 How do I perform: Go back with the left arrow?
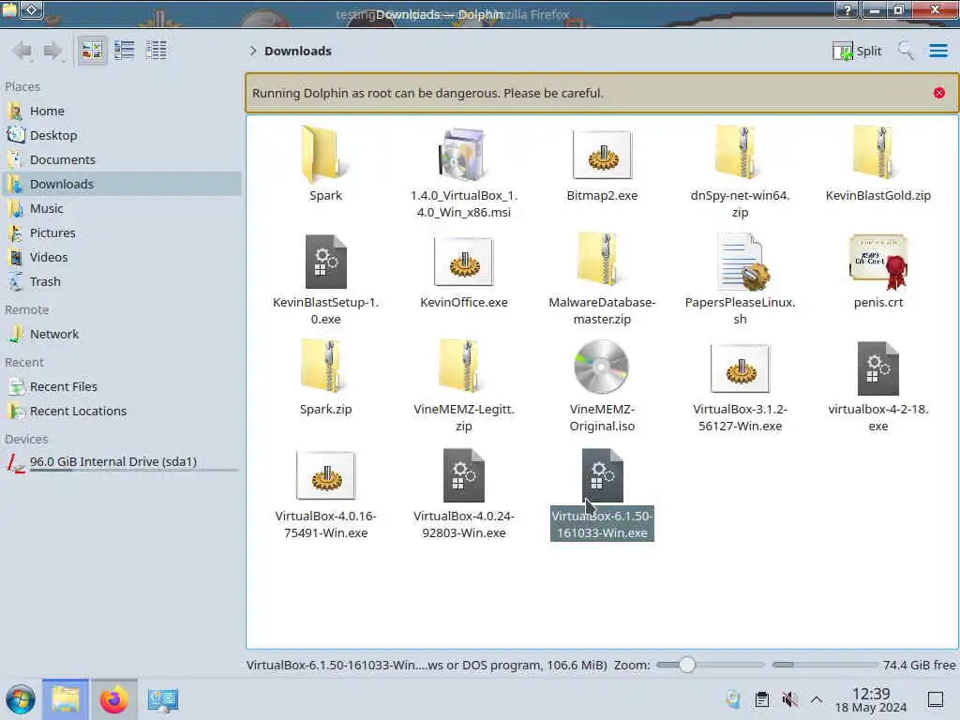[22, 51]
